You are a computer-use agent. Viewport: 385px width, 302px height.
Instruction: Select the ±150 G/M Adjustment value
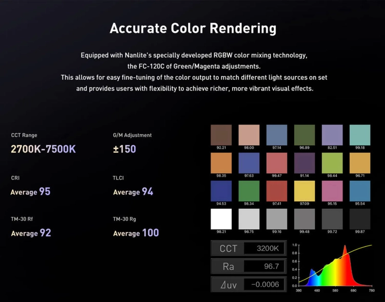pyautogui.click(x=125, y=149)
